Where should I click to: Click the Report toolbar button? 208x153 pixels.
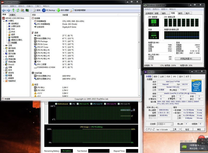pos(36,10)
